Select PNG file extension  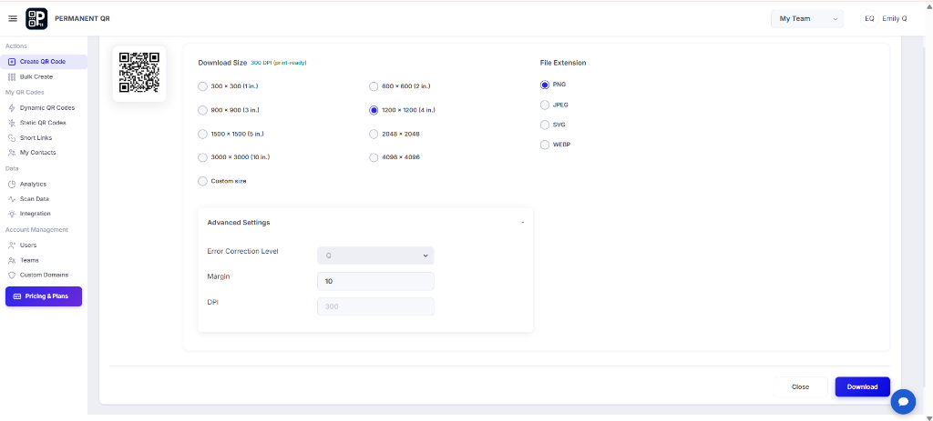545,85
